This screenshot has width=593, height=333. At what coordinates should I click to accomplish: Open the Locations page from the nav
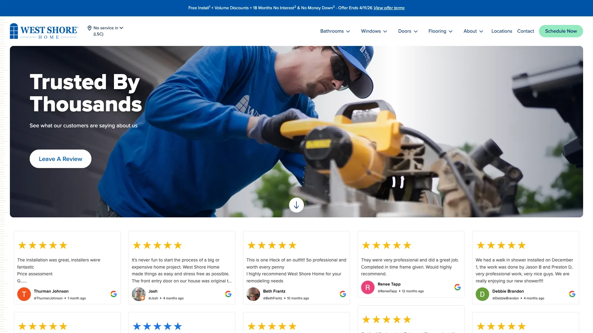point(502,31)
